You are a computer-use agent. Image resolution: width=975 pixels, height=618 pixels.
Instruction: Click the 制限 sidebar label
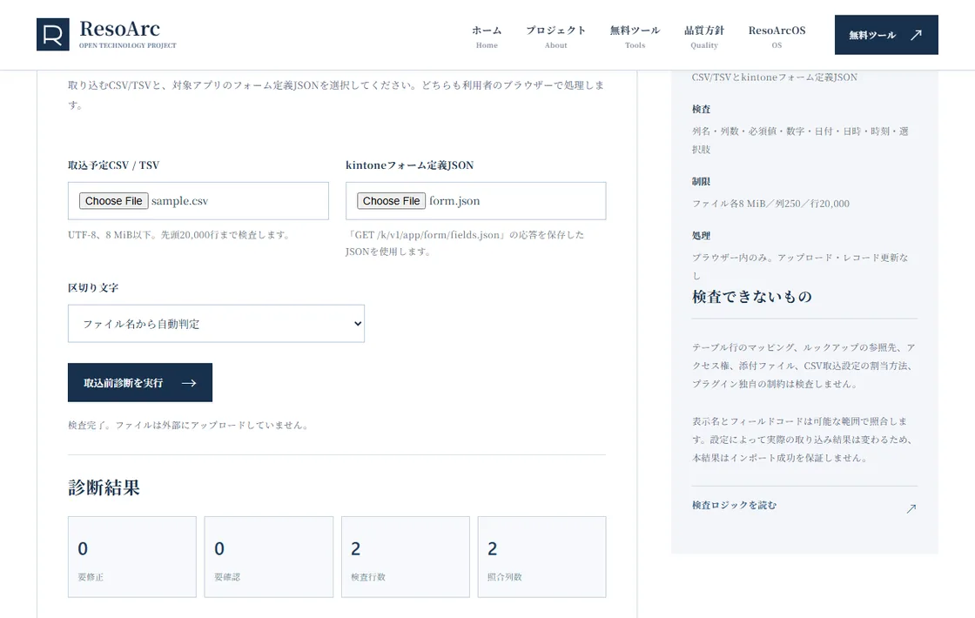(701, 182)
